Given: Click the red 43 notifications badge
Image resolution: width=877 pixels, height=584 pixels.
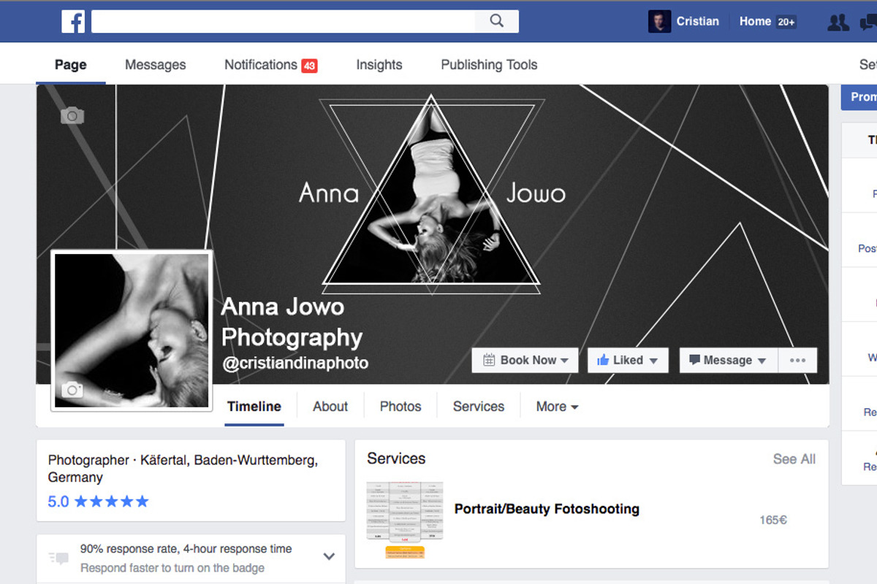Looking at the screenshot, I should pos(309,66).
